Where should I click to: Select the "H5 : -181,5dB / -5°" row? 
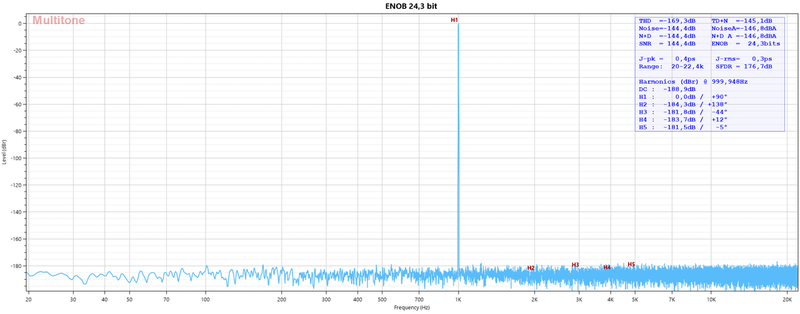[x=682, y=127]
